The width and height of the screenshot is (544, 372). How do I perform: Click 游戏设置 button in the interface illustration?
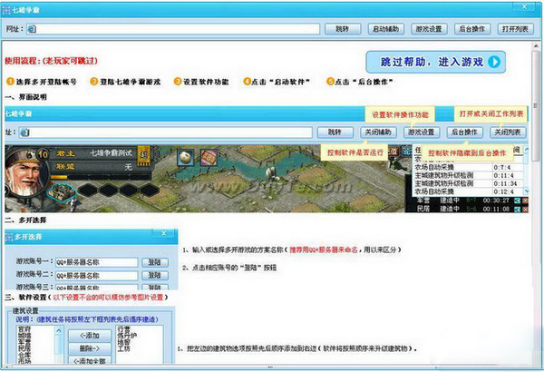tap(422, 132)
